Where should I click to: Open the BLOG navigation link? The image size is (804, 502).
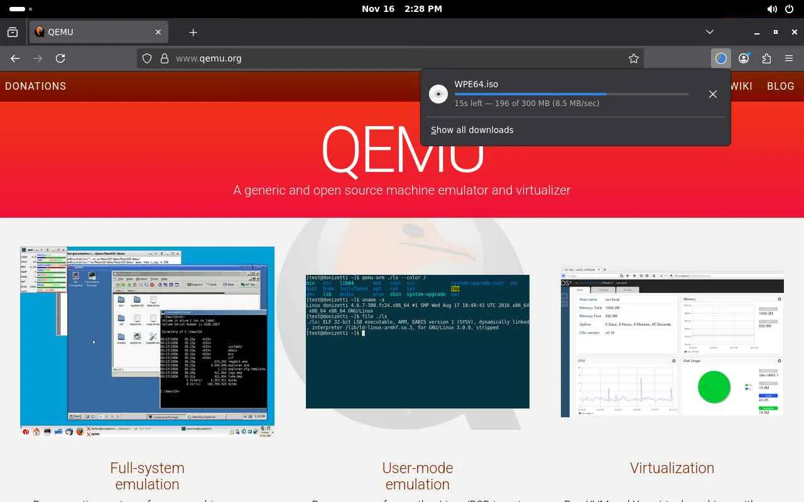781,87
